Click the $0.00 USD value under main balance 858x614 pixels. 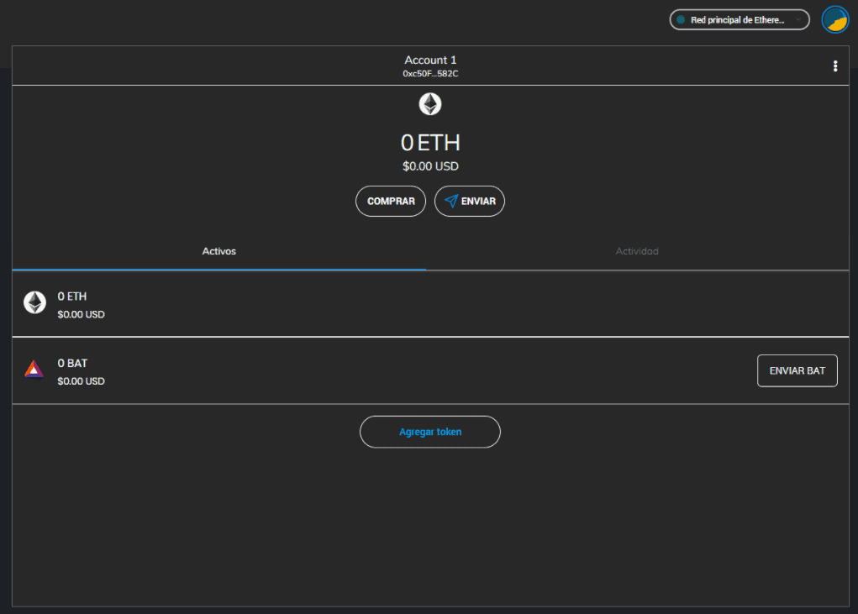tap(430, 166)
